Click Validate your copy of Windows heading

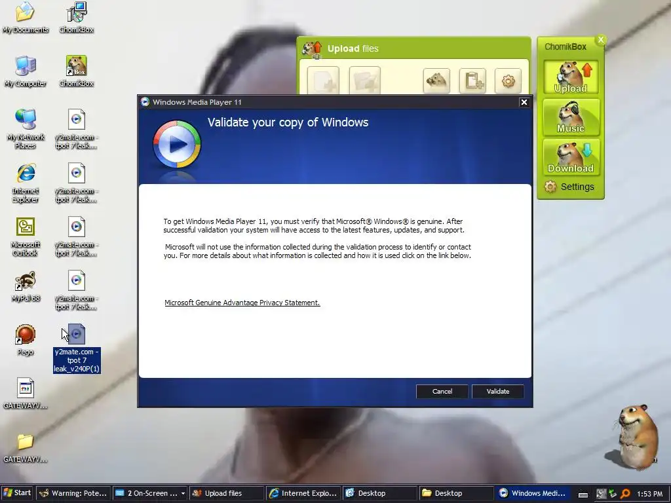(x=288, y=122)
